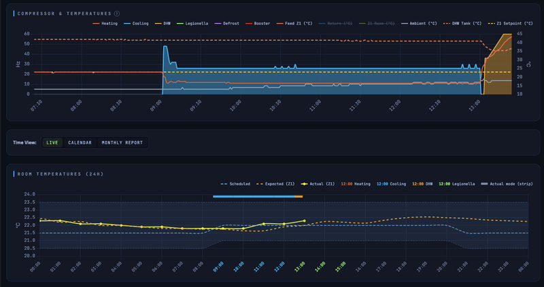Click the 12:00 blue hour label on the axis
Image resolution: width=544 pixels, height=287 pixels.
pyautogui.click(x=280, y=267)
